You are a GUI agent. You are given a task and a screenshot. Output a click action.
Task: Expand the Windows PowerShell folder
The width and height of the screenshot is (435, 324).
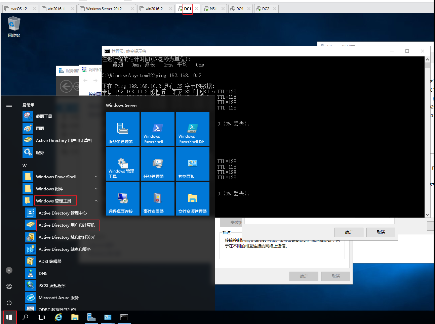96,177
